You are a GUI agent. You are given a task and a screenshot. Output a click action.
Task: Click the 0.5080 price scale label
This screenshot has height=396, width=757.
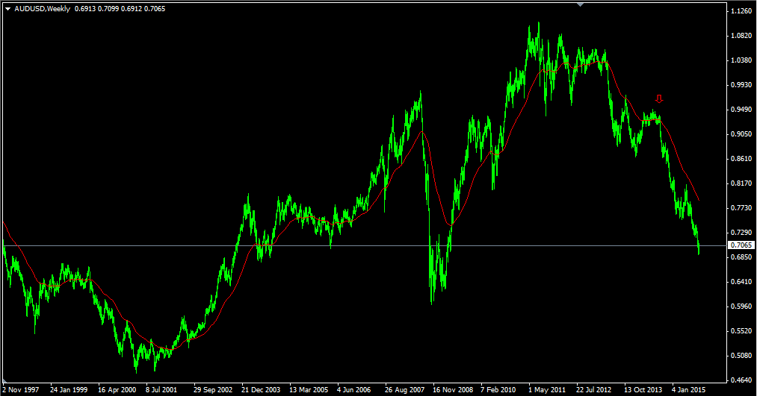point(741,356)
